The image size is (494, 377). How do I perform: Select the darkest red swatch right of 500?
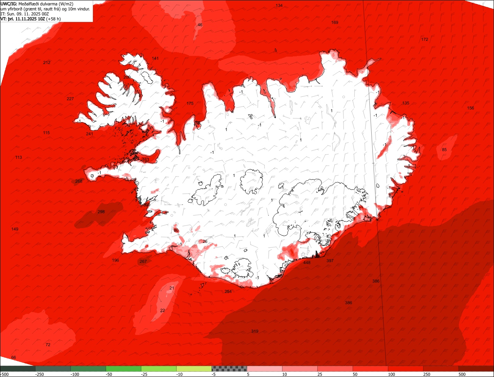tap(476, 369)
